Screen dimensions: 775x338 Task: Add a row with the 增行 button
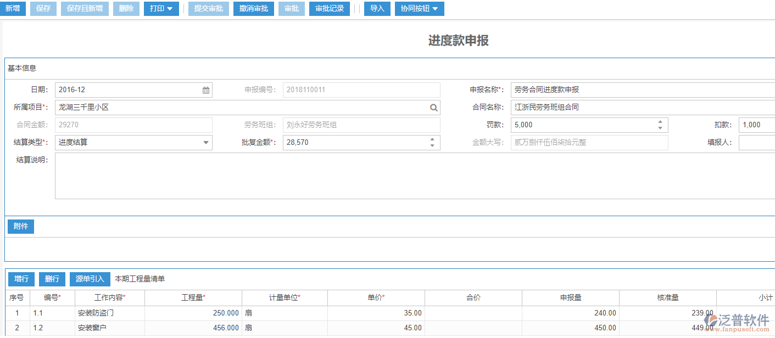pos(21,279)
